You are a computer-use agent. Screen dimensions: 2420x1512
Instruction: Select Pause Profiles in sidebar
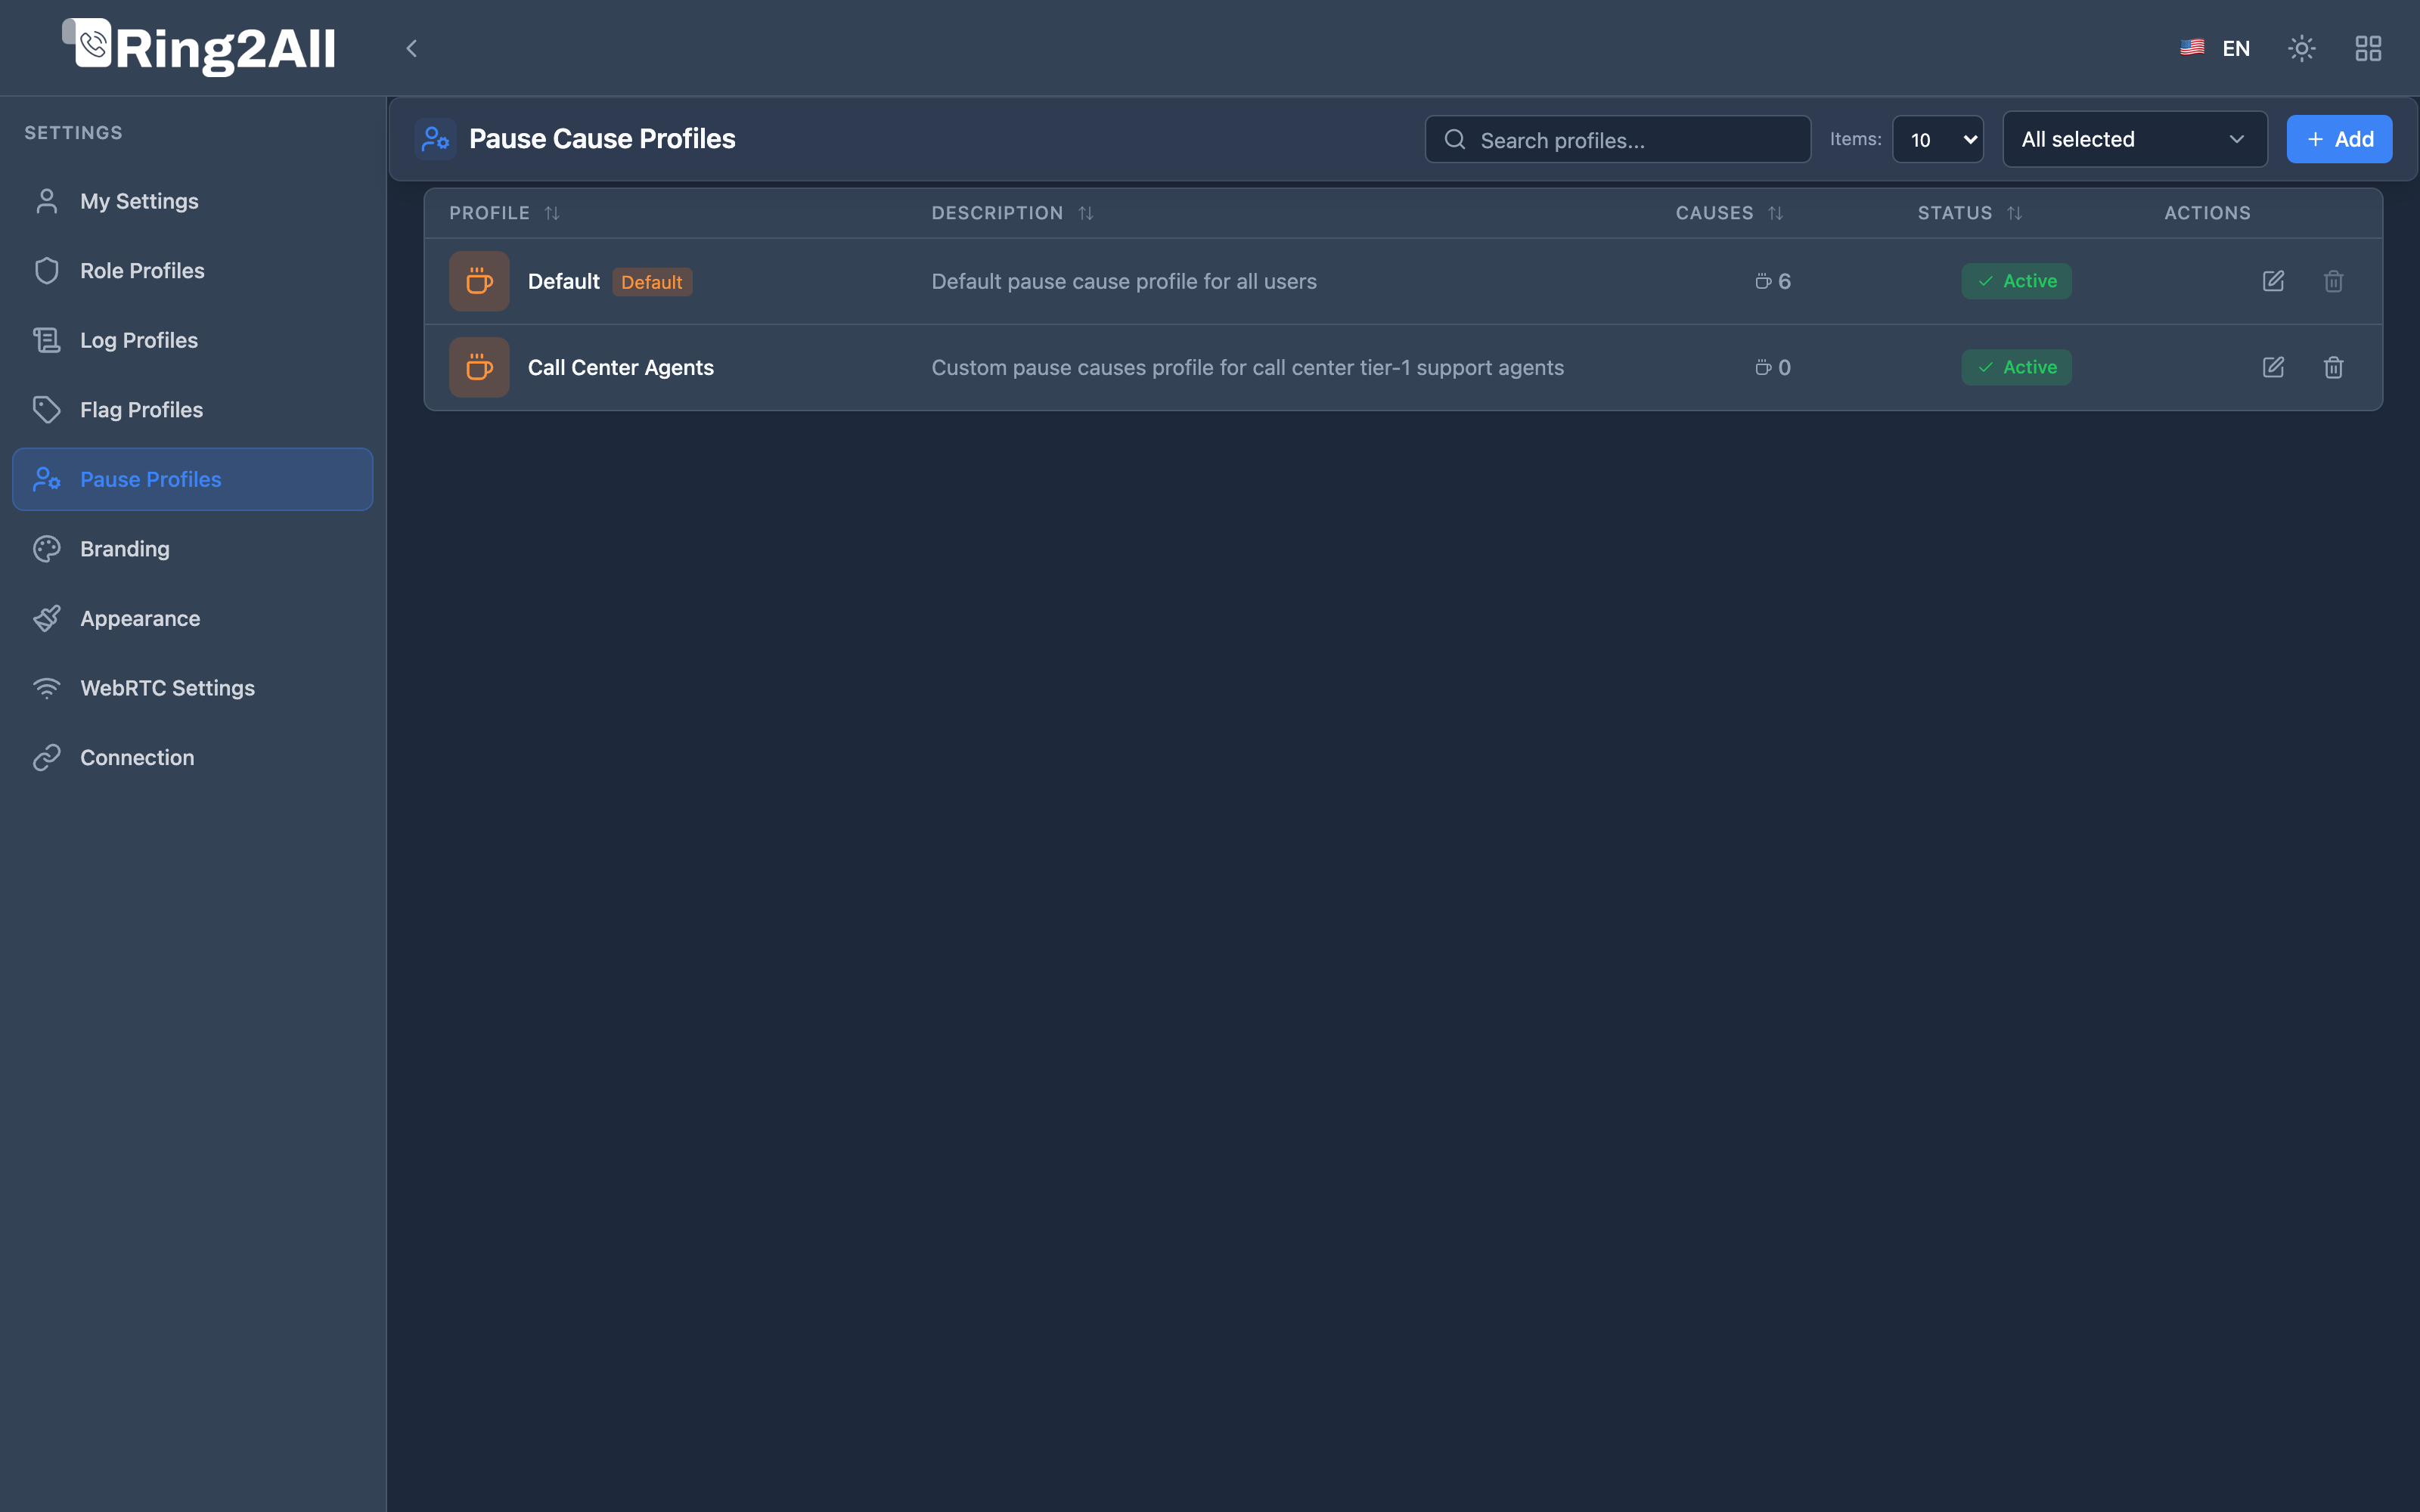click(x=192, y=479)
